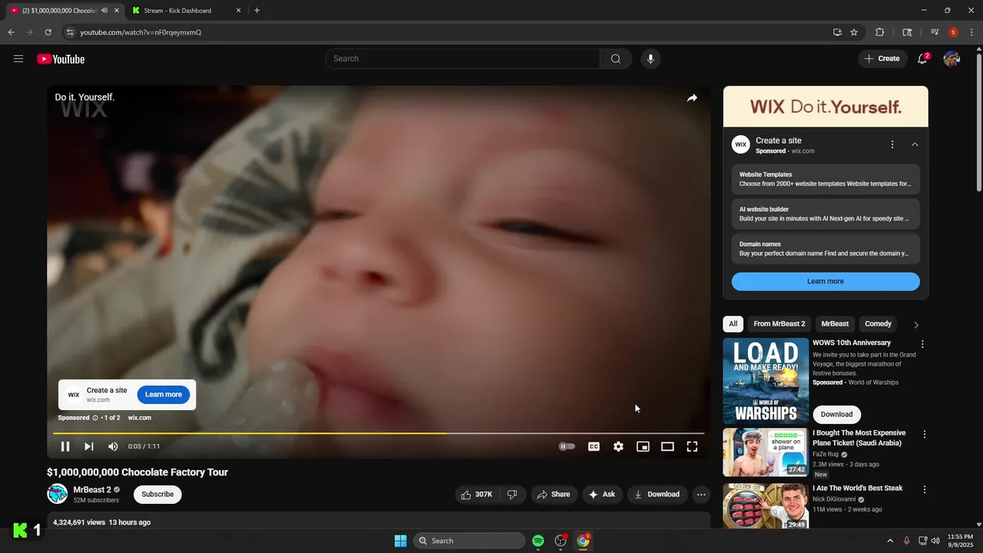Open options for Plane Ticket video

point(924,434)
